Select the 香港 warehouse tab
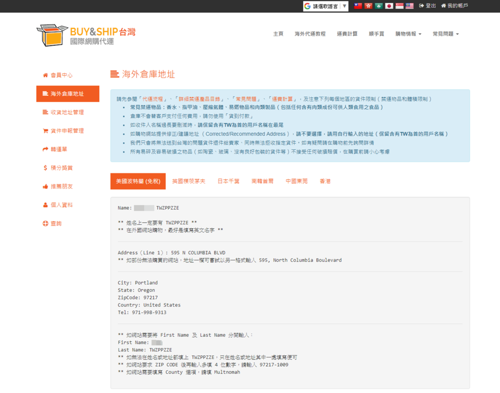The width and height of the screenshot is (500, 393). tap(325, 181)
